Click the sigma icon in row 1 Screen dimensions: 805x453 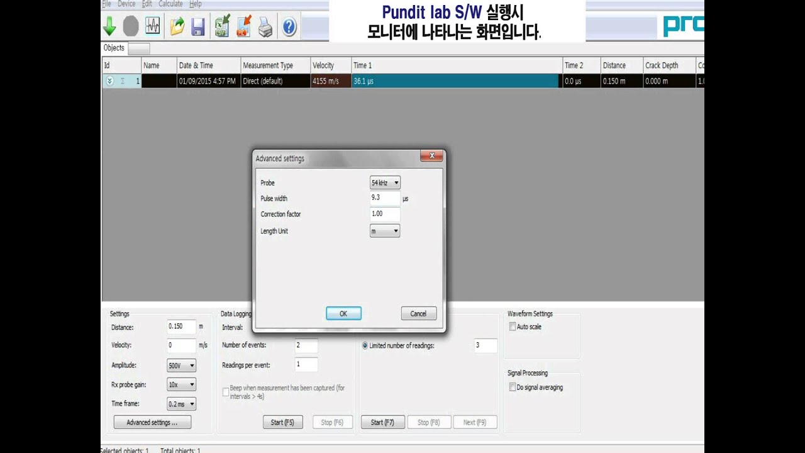123,81
